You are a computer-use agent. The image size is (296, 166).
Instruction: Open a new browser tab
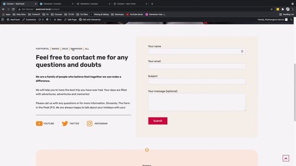(152, 4)
